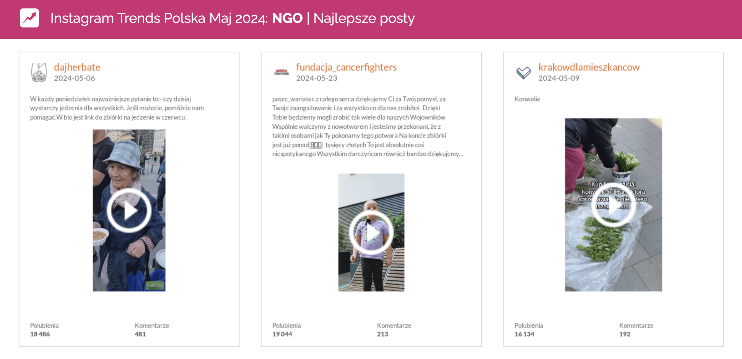Viewport: 742px width, 359px height.
Task: Click the Cancer Fighters logo avatar
Action: pos(282,73)
